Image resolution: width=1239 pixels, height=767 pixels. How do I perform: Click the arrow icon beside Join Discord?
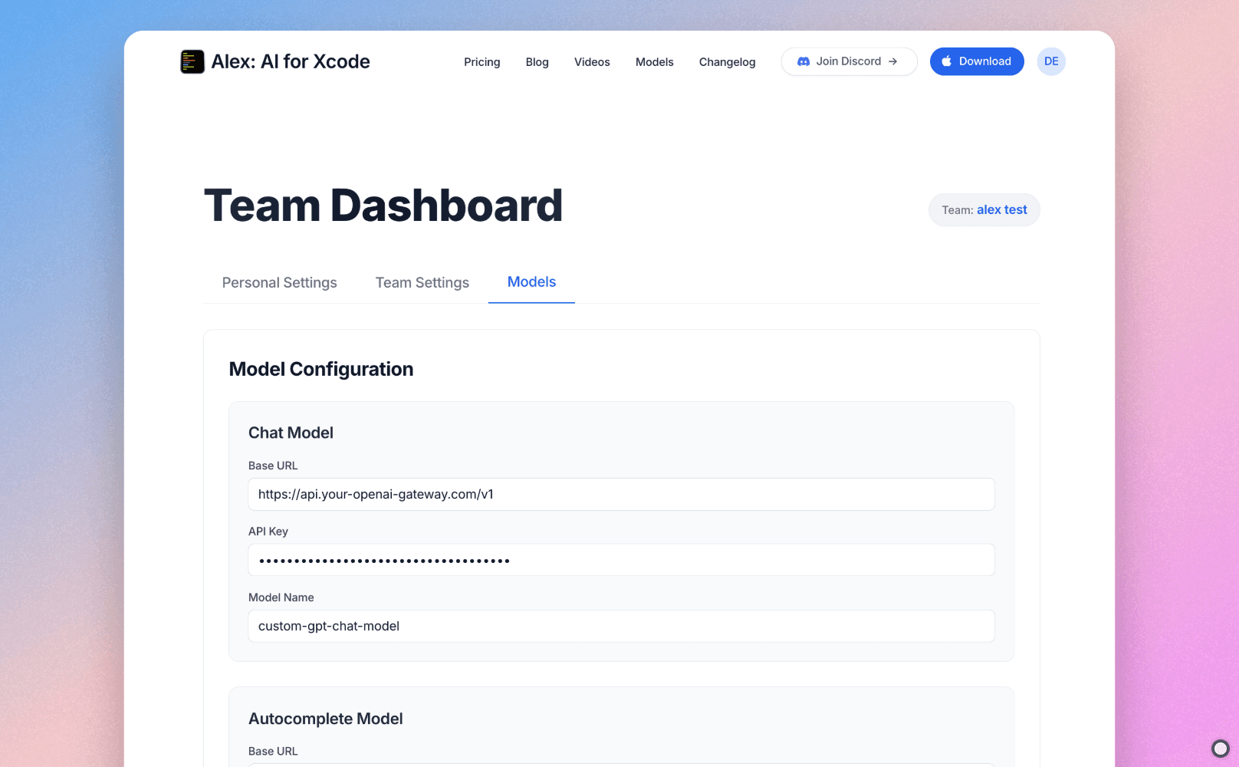[x=893, y=61]
